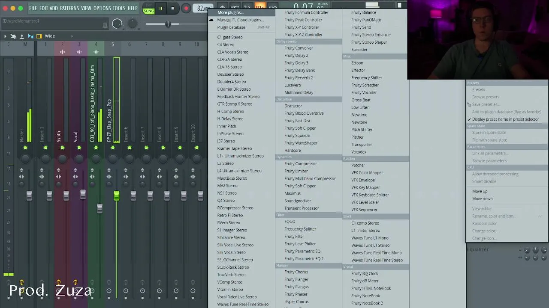Open the FILE menu
Image resolution: width=549 pixels, height=308 pixels.
[33, 8]
